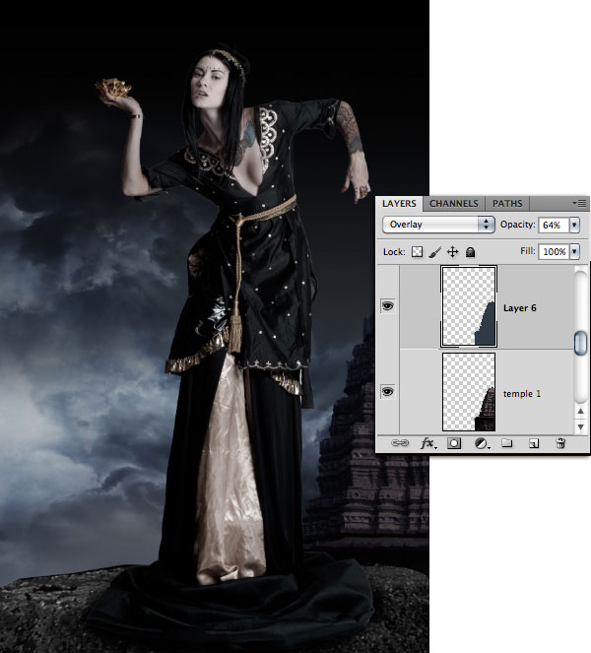Screen dimensions: 591x653
Task: Open the Layers panel options menu
Action: click(581, 203)
